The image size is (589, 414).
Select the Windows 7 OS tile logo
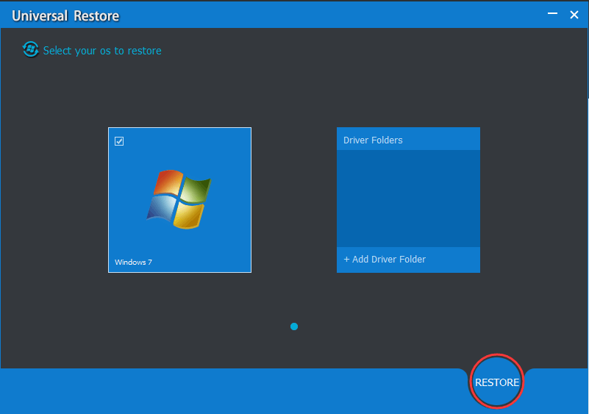[179, 199]
